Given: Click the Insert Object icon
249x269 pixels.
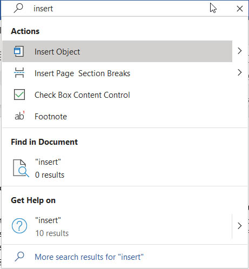Looking at the screenshot, I should point(19,51).
